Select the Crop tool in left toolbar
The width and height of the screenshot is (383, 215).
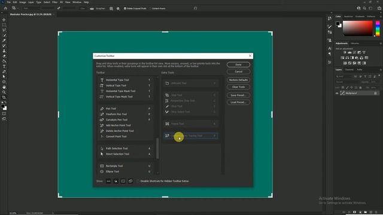(x=4, y=97)
